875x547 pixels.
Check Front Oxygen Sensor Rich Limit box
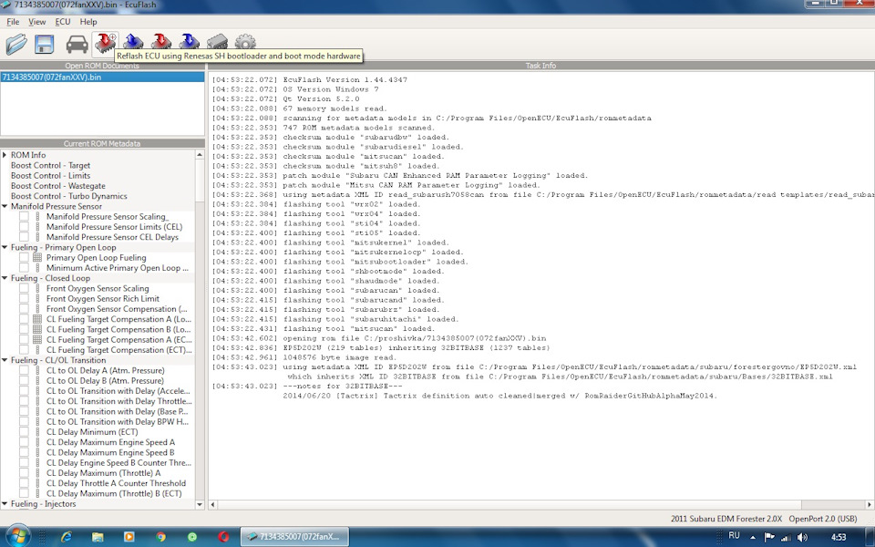click(24, 299)
